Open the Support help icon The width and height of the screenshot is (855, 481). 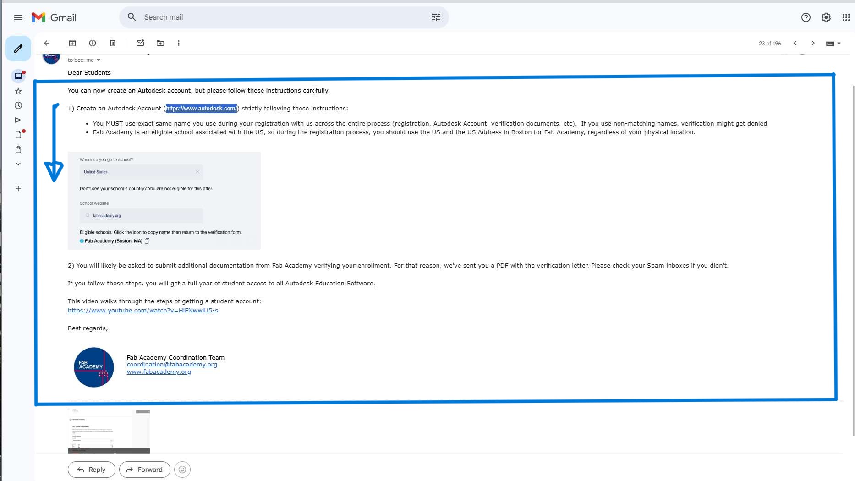[x=806, y=17]
